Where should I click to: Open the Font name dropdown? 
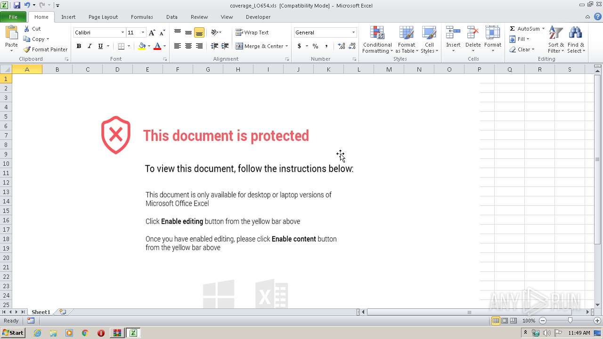[x=122, y=32]
